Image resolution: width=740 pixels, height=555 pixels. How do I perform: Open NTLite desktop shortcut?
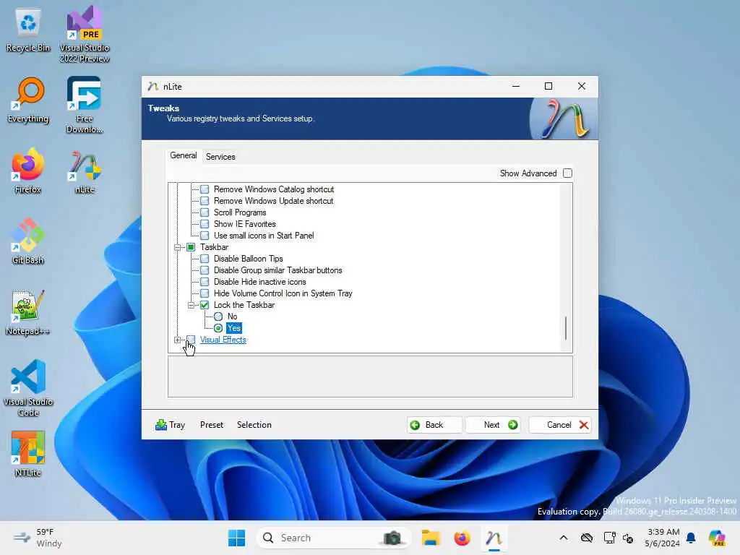(x=28, y=455)
